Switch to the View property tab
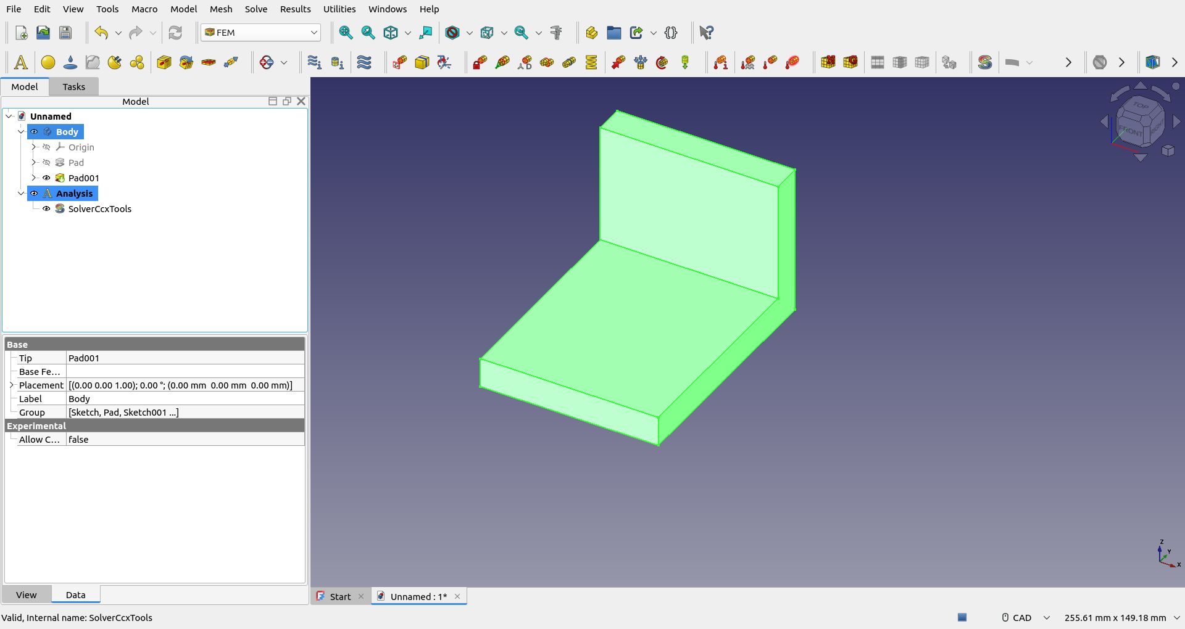This screenshot has width=1185, height=629. point(26,595)
